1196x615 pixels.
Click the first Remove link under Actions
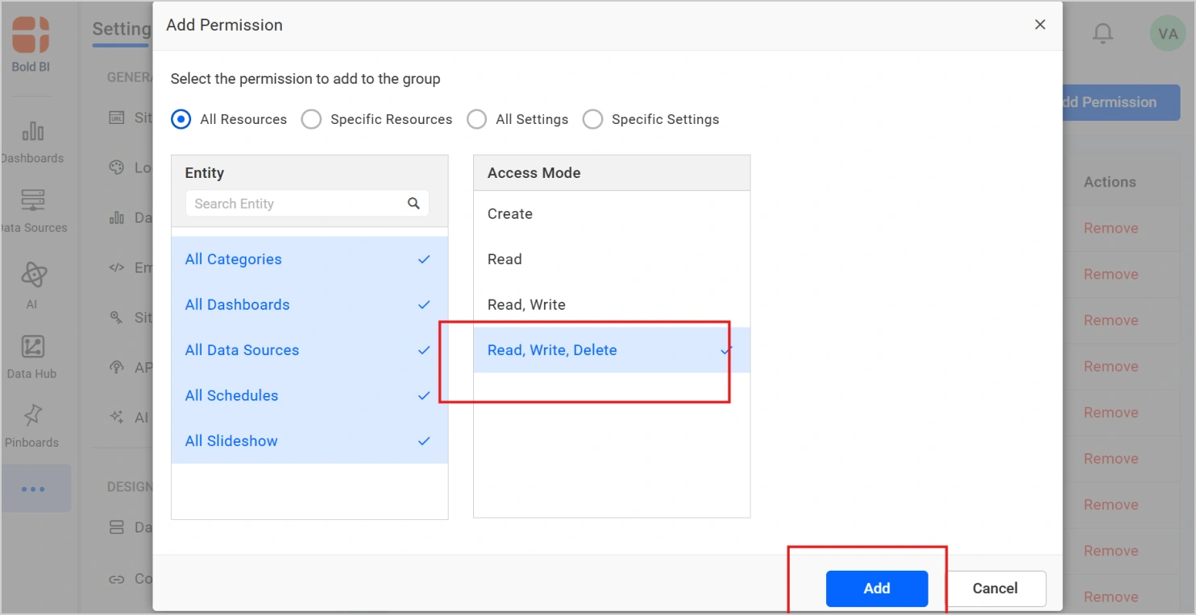point(1111,228)
